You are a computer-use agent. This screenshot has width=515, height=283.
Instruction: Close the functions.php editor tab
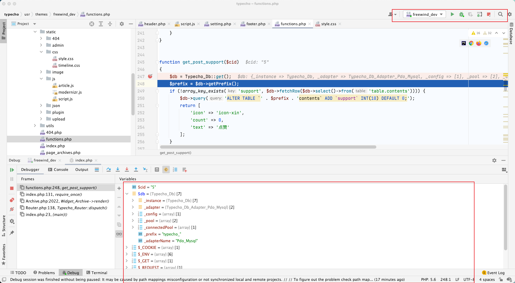(x=310, y=24)
